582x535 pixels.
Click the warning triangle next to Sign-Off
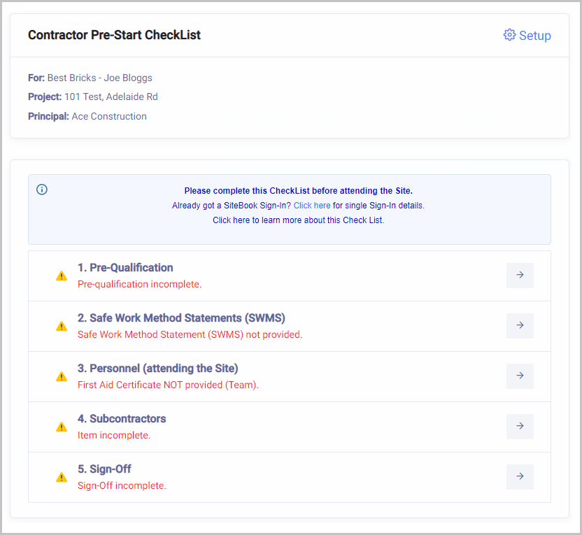tap(62, 477)
